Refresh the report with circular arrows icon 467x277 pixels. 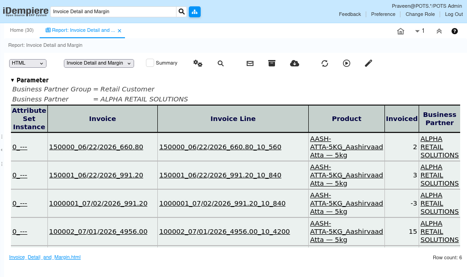coord(325,63)
